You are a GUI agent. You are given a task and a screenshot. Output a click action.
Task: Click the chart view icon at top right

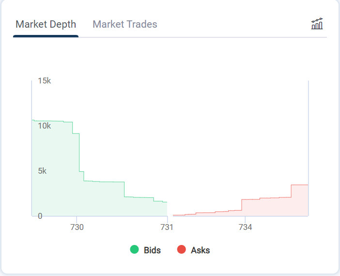pyautogui.click(x=317, y=24)
